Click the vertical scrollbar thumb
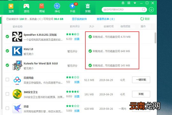This screenshot has height=115, width=172. [x=155, y=38]
